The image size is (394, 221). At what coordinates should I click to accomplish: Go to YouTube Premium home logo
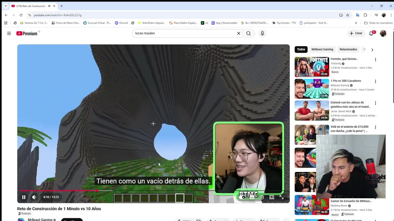tap(27, 33)
